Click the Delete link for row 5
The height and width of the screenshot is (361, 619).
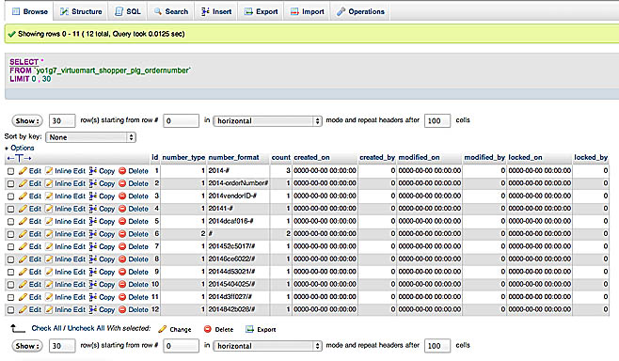138,221
